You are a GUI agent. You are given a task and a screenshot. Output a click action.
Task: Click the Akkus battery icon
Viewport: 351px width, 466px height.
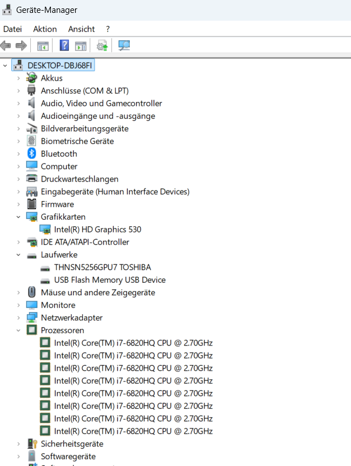coord(31,78)
